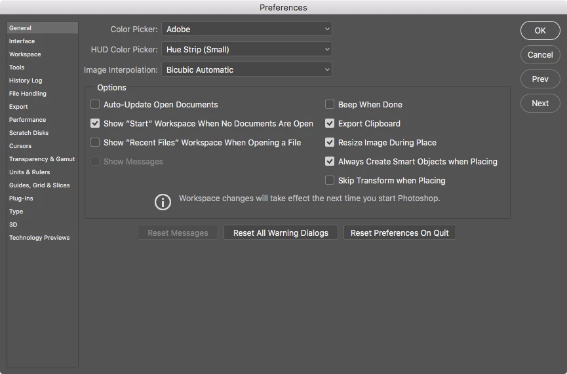Viewport: 567px width, 374px height.
Task: Check Skip Transform when Placing
Action: 330,180
